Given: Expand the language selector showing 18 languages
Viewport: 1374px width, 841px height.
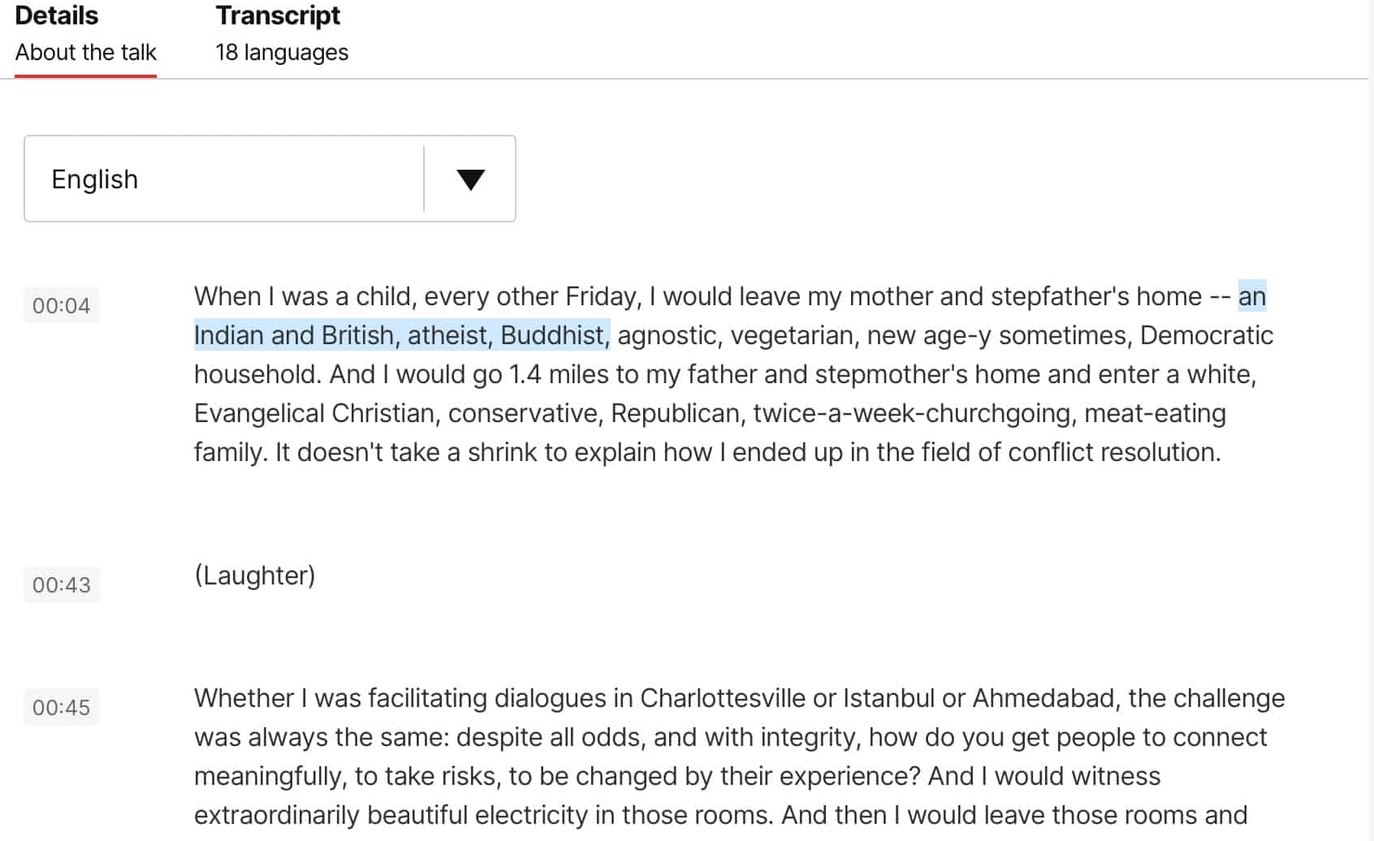Looking at the screenshot, I should (270, 179).
